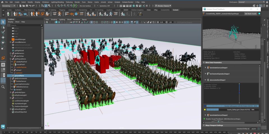Screen dimensions: 269x134
Task: Click the Magnifier search icon in the left toolbox
Action: [3, 87]
